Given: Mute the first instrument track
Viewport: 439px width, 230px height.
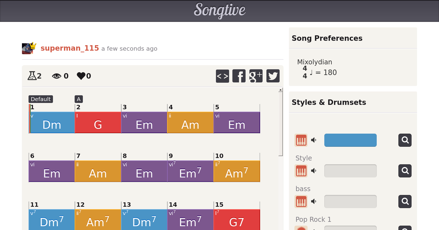Looking at the screenshot, I should [x=314, y=140].
